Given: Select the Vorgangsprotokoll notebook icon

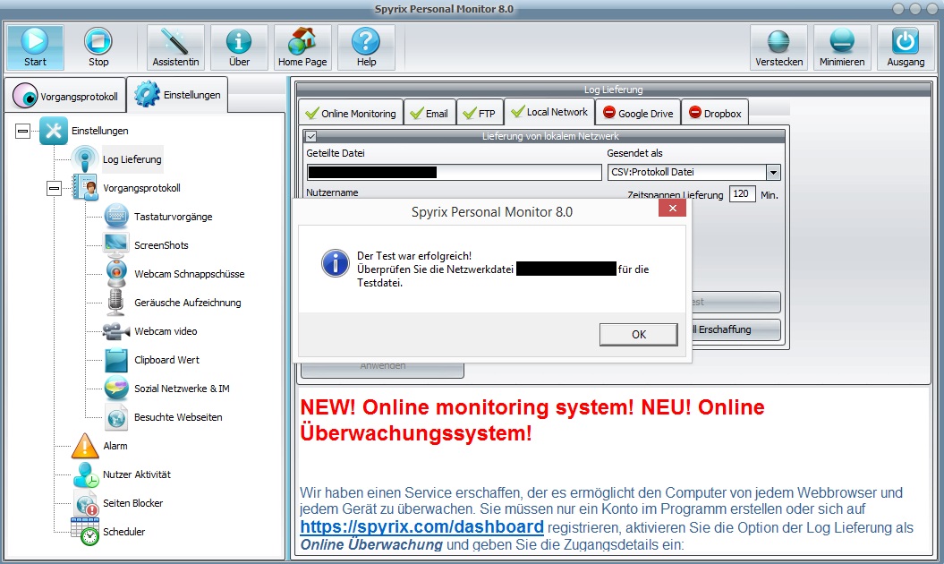Looking at the screenshot, I should (85, 187).
